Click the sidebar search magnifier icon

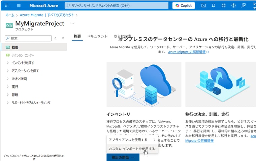pyautogui.click(x=8, y=38)
